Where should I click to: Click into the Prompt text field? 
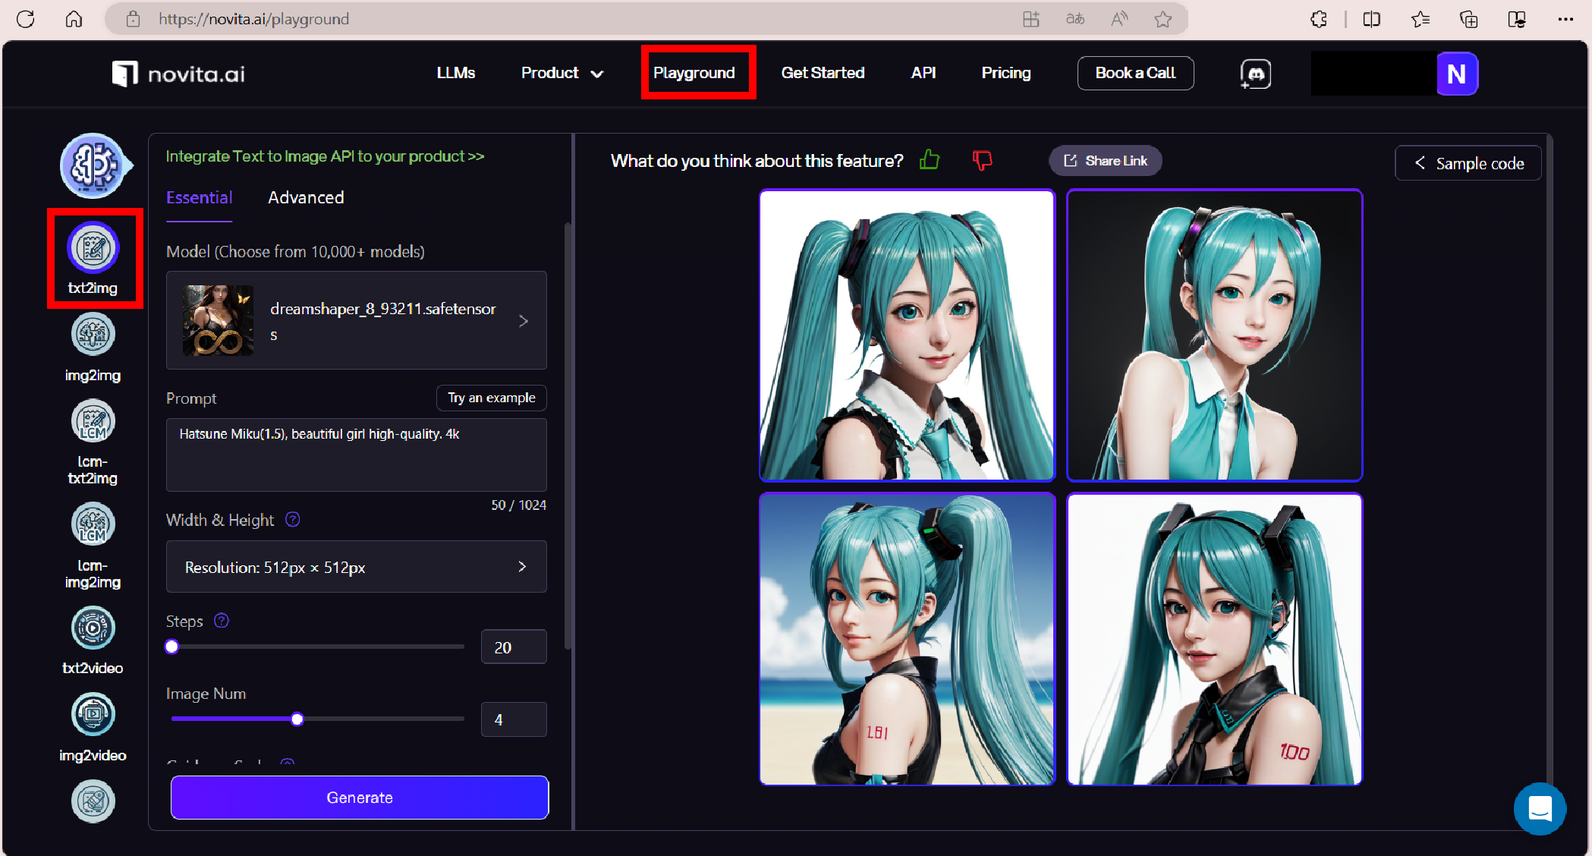(x=356, y=455)
